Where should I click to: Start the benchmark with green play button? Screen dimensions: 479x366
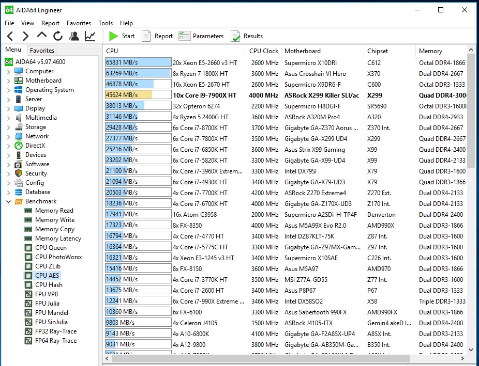coord(122,36)
